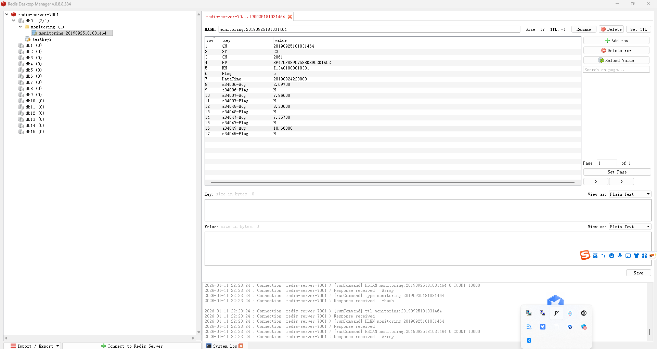
Task: Select row with key a34006-Avg
Action: (393, 85)
